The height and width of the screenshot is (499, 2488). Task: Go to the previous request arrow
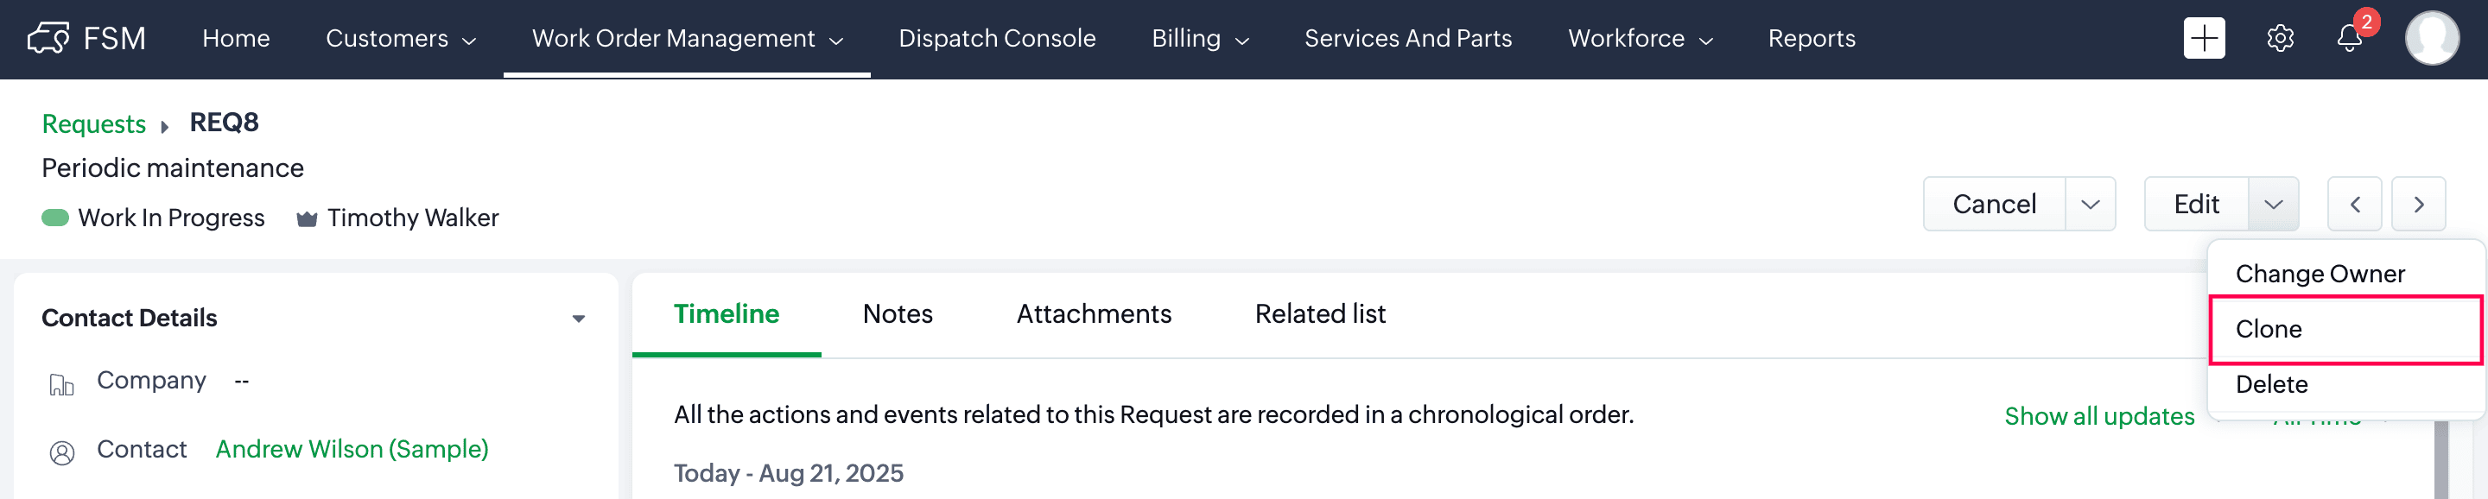click(x=2355, y=204)
